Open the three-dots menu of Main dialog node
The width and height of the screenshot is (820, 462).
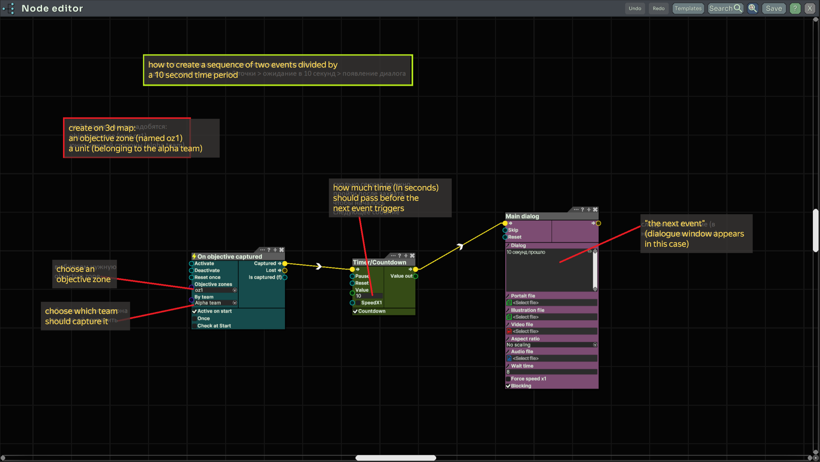tap(576, 210)
